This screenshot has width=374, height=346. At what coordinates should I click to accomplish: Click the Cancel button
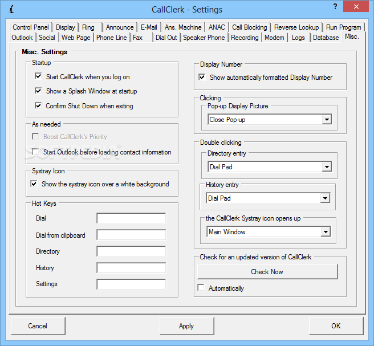tap(38, 325)
